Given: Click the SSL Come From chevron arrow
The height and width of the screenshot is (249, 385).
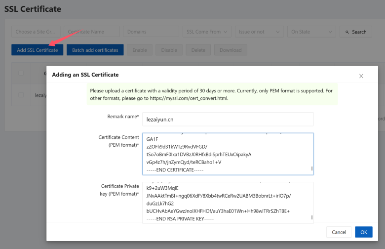Looking at the screenshot, I should (x=226, y=32).
